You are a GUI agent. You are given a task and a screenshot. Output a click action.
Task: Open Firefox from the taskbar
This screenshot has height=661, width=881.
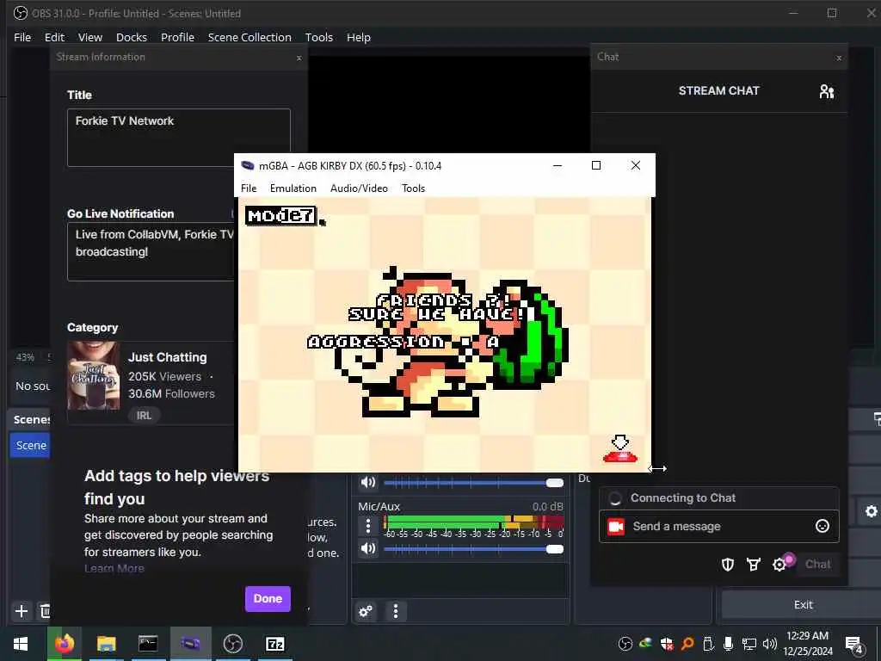64,644
